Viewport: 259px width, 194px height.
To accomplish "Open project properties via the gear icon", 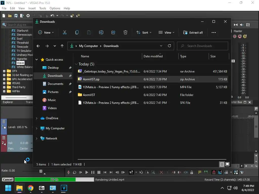I will click(x=28, y=16).
